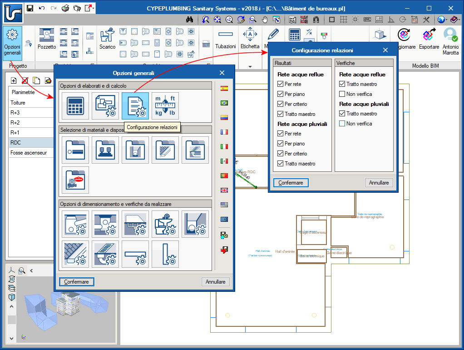
Task: Choose the Tubazioni pipe tool
Action: point(226,39)
